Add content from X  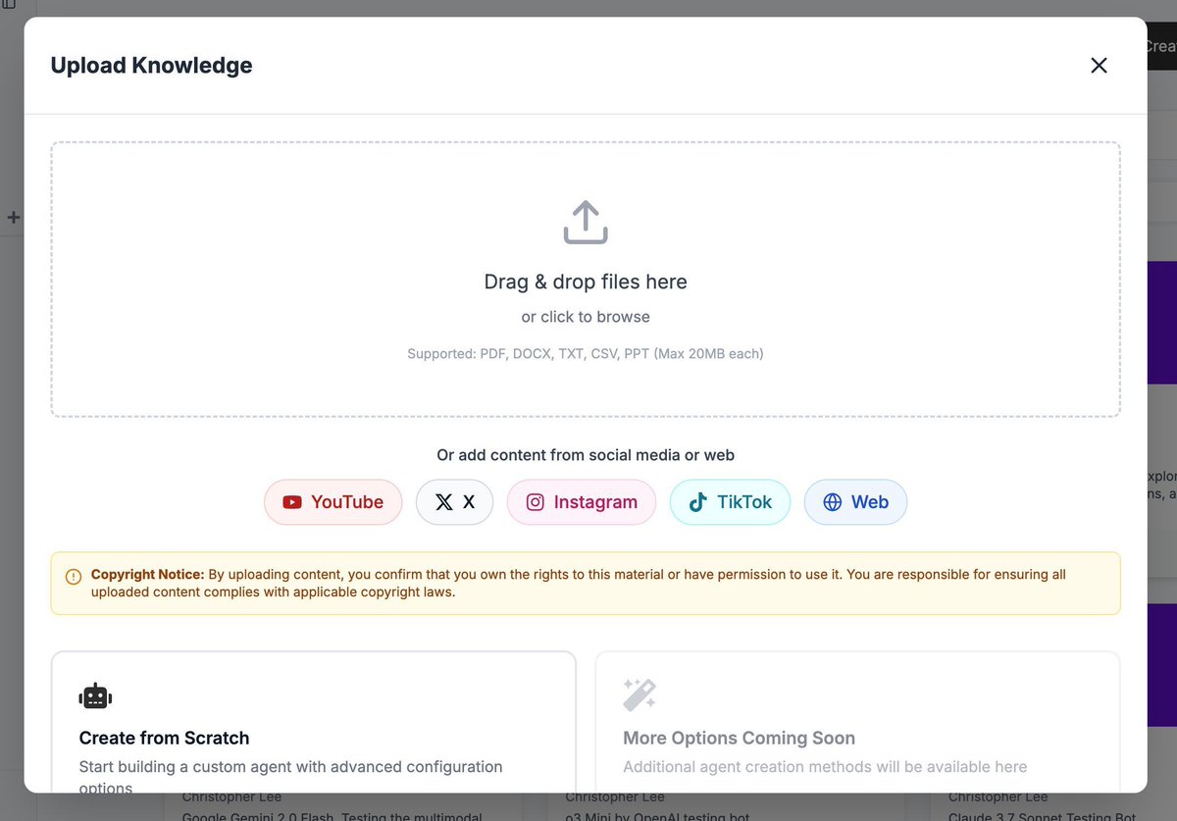pos(454,502)
